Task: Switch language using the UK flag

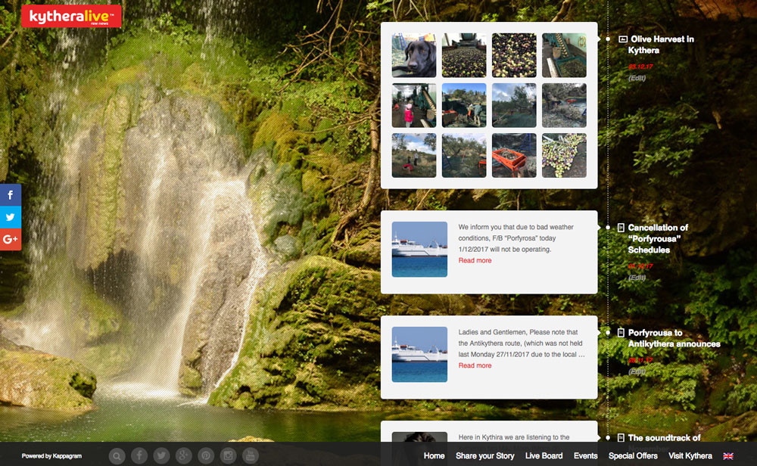Action: point(728,456)
